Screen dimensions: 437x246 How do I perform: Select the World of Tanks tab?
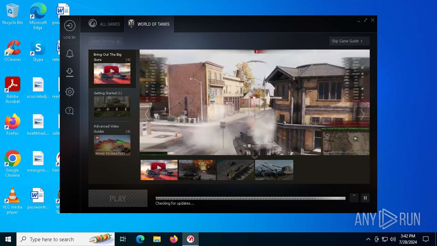pos(149,24)
